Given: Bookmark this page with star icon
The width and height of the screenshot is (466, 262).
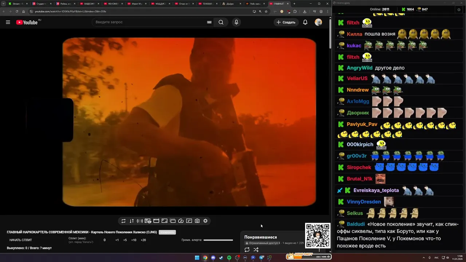Looking at the screenshot, I should (266, 11).
